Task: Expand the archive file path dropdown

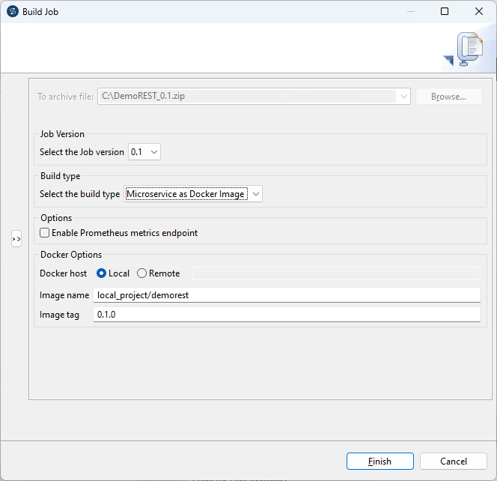Action: click(x=404, y=97)
